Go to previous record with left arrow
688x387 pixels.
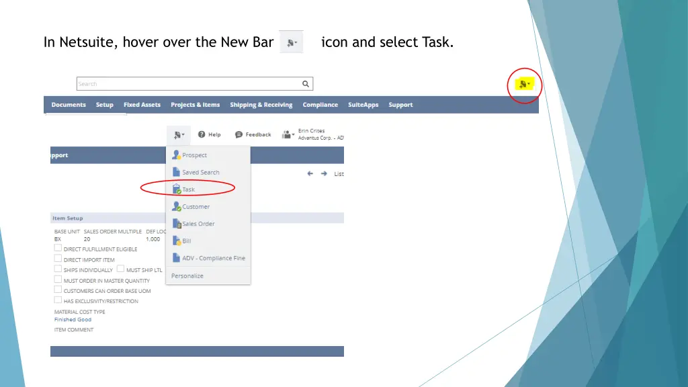tap(310, 173)
